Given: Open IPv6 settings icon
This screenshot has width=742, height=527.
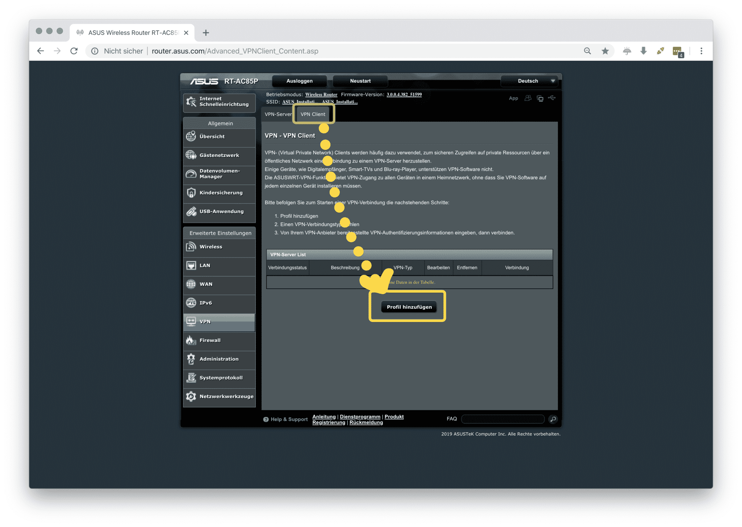Looking at the screenshot, I should point(191,303).
